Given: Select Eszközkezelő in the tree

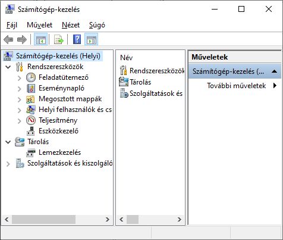Looking at the screenshot, I should (x=58, y=131).
